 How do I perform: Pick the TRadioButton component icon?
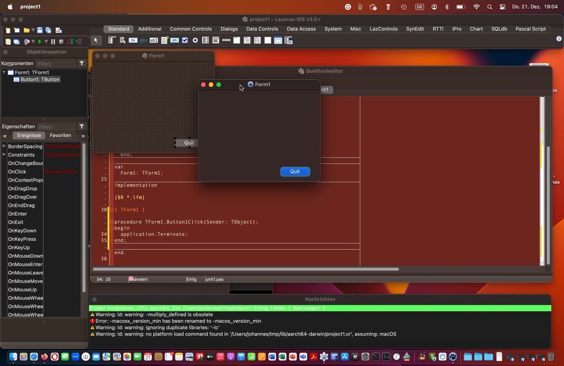(195, 40)
